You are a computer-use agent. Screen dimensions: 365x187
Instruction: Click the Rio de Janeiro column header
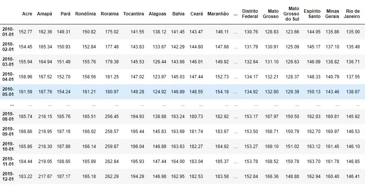pyautogui.click(x=353, y=14)
